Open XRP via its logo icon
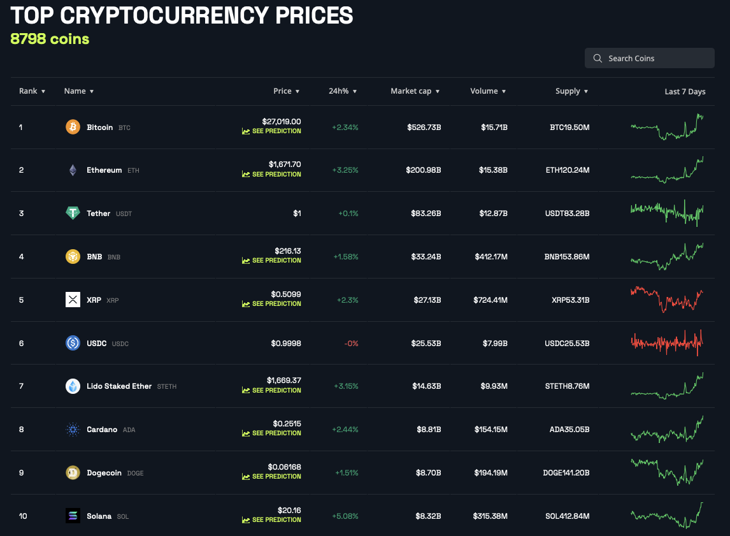Image resolution: width=730 pixels, height=536 pixels. [x=73, y=300]
